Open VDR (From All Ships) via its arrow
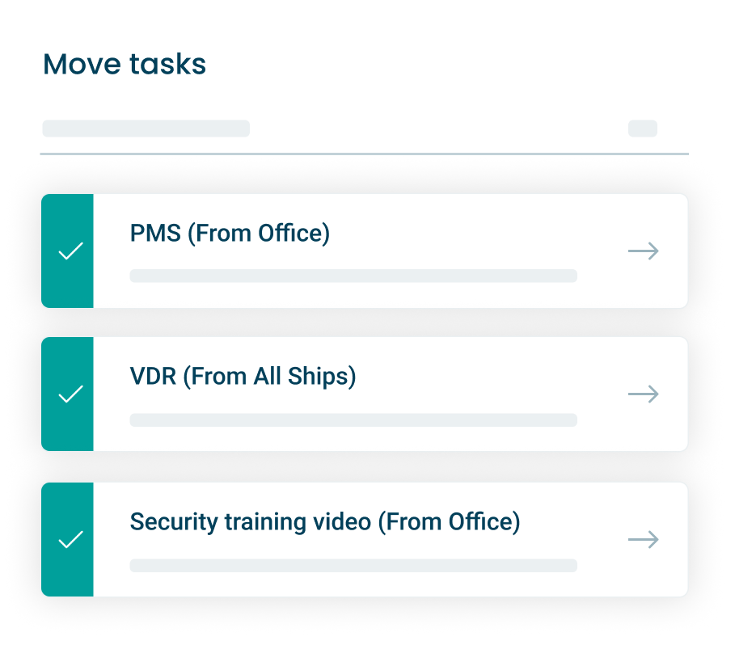This screenshot has width=735, height=645. [643, 394]
